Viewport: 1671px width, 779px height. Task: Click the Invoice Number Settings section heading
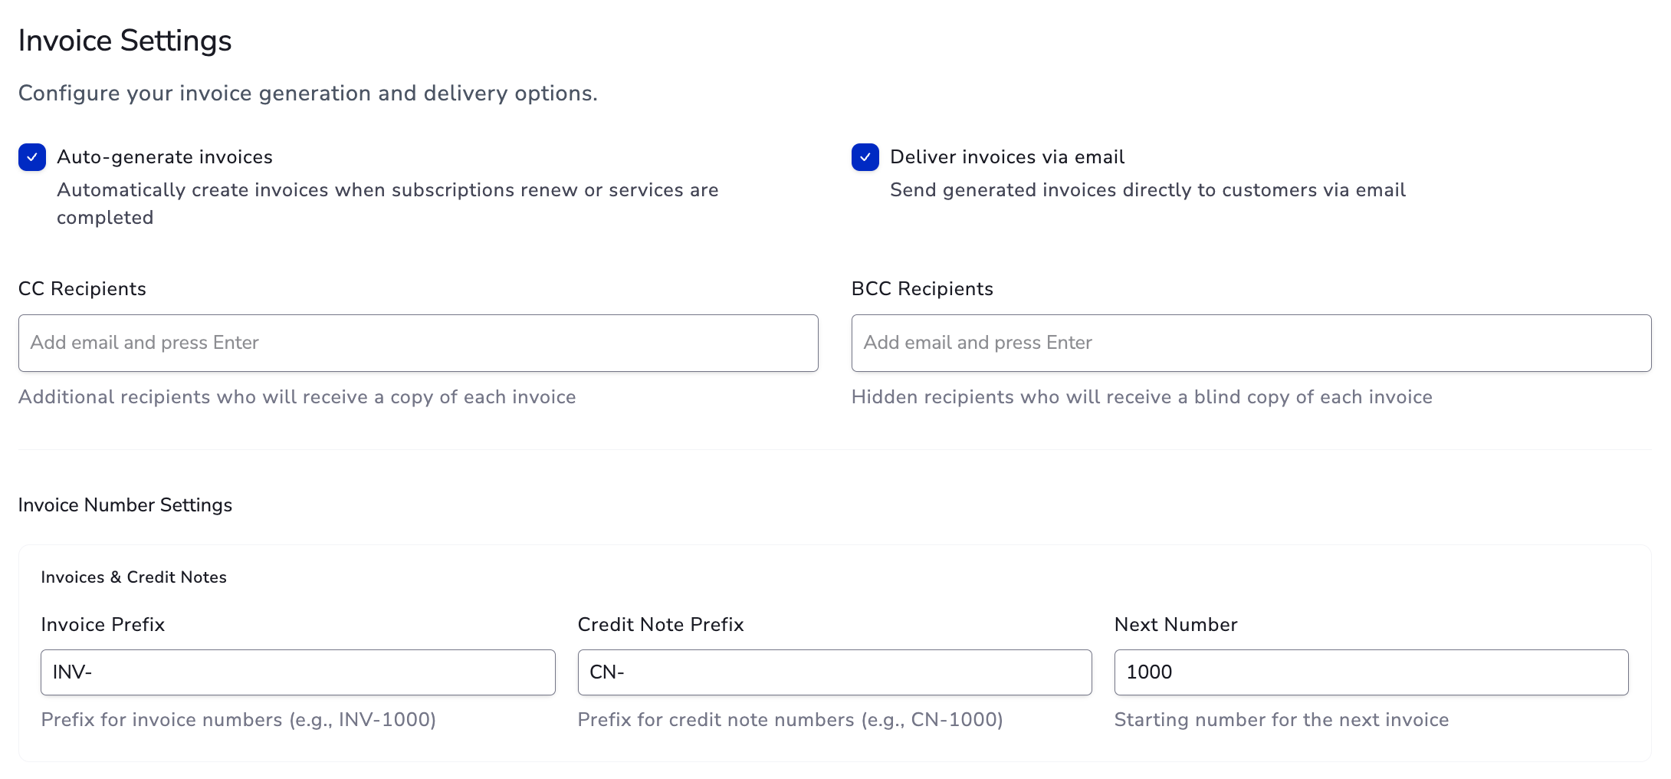[125, 505]
